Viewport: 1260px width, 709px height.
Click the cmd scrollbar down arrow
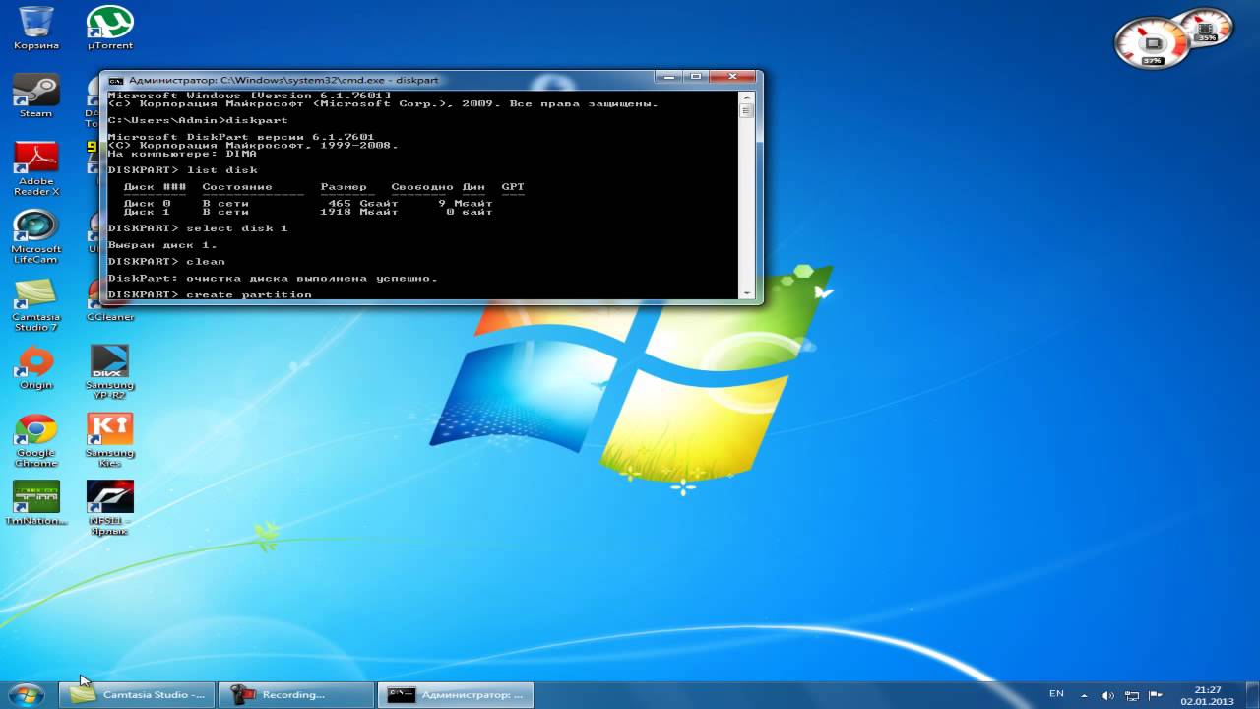click(x=747, y=292)
